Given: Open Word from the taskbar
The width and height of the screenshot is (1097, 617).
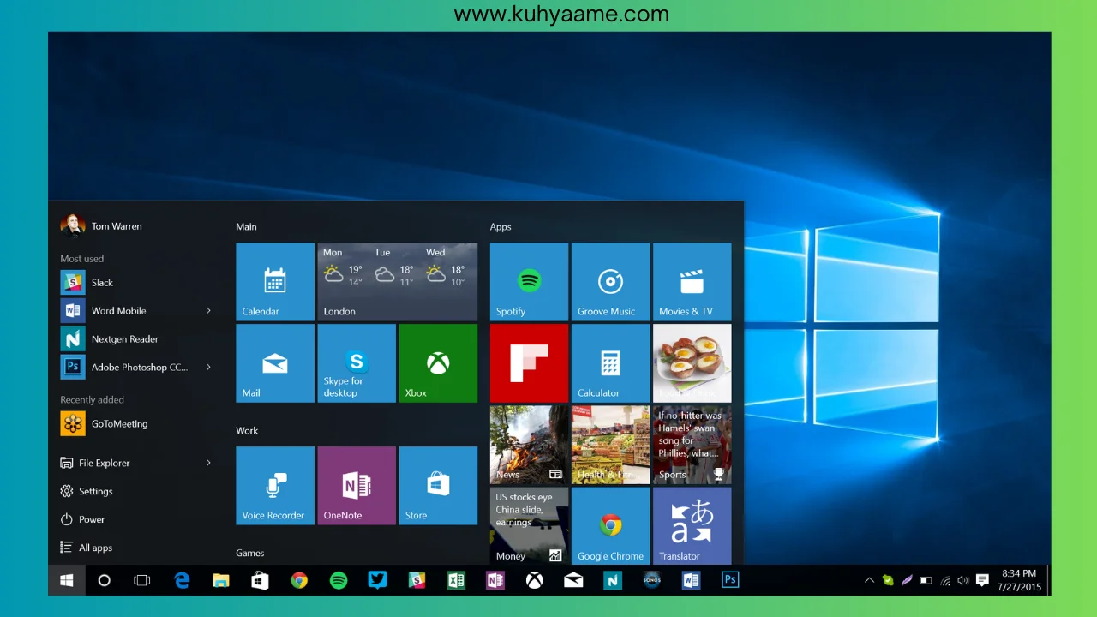Looking at the screenshot, I should coord(691,580).
